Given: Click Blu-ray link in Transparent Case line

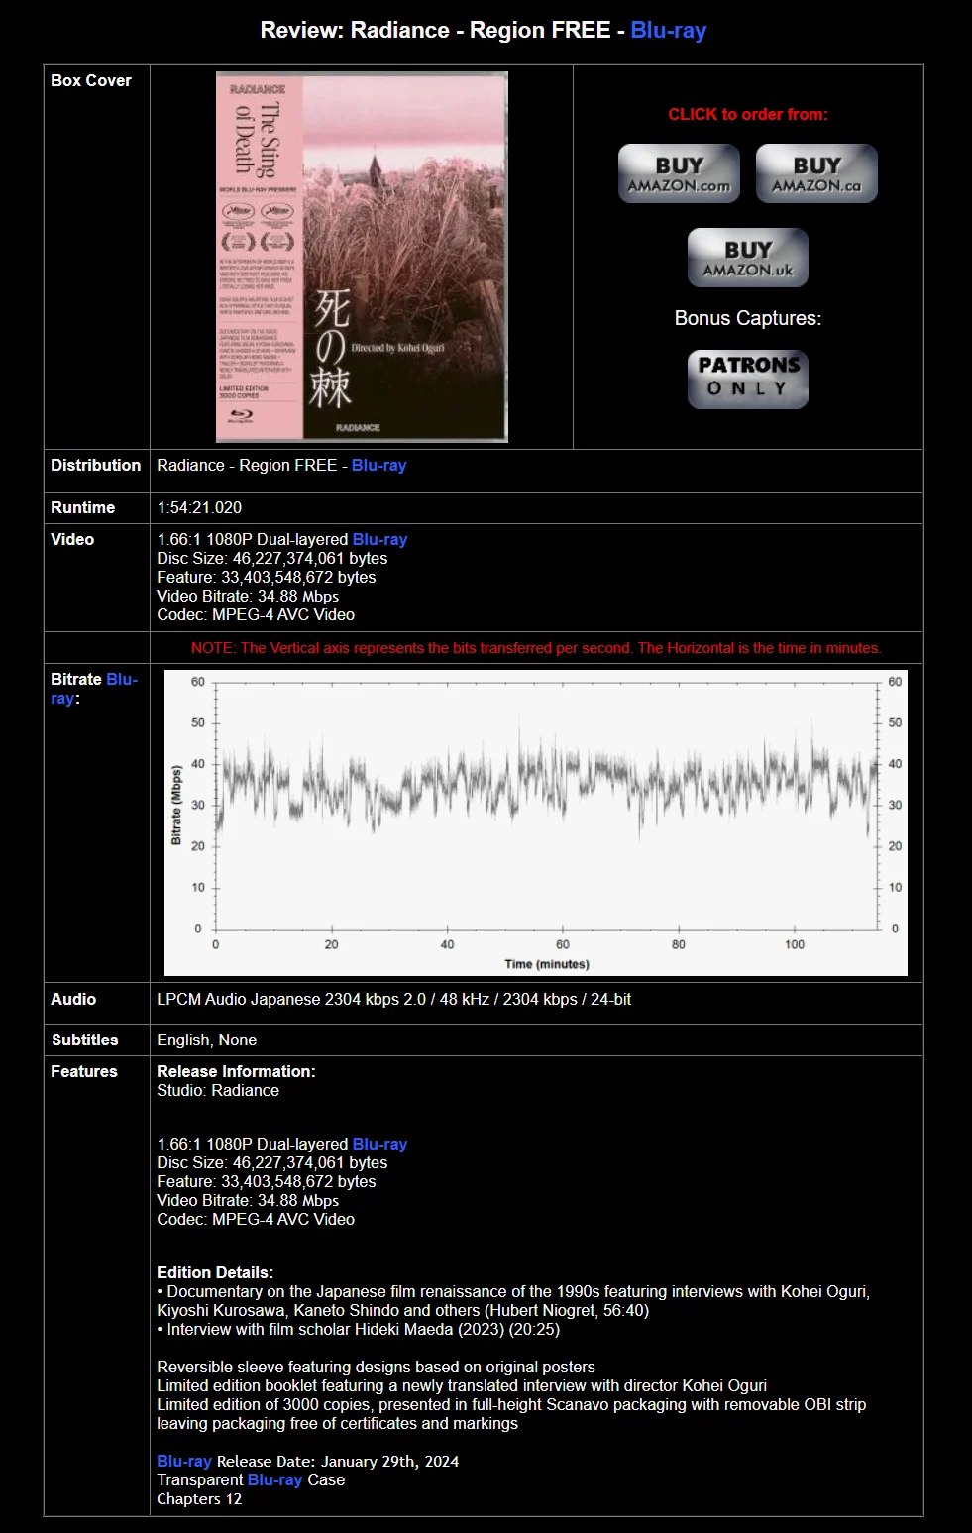Looking at the screenshot, I should click(x=274, y=1479).
